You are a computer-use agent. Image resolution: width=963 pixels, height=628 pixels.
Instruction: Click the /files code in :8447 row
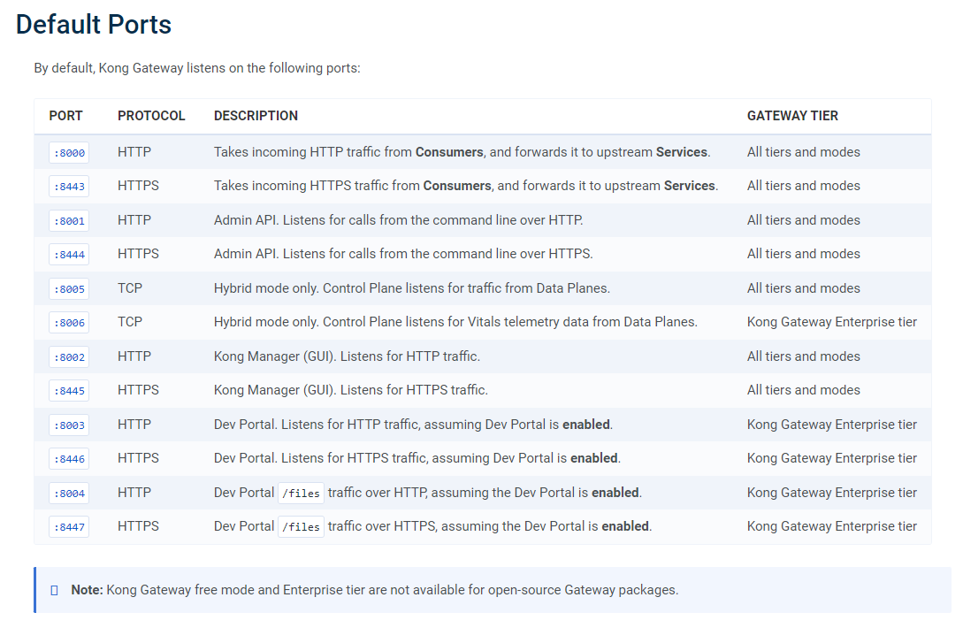click(301, 526)
